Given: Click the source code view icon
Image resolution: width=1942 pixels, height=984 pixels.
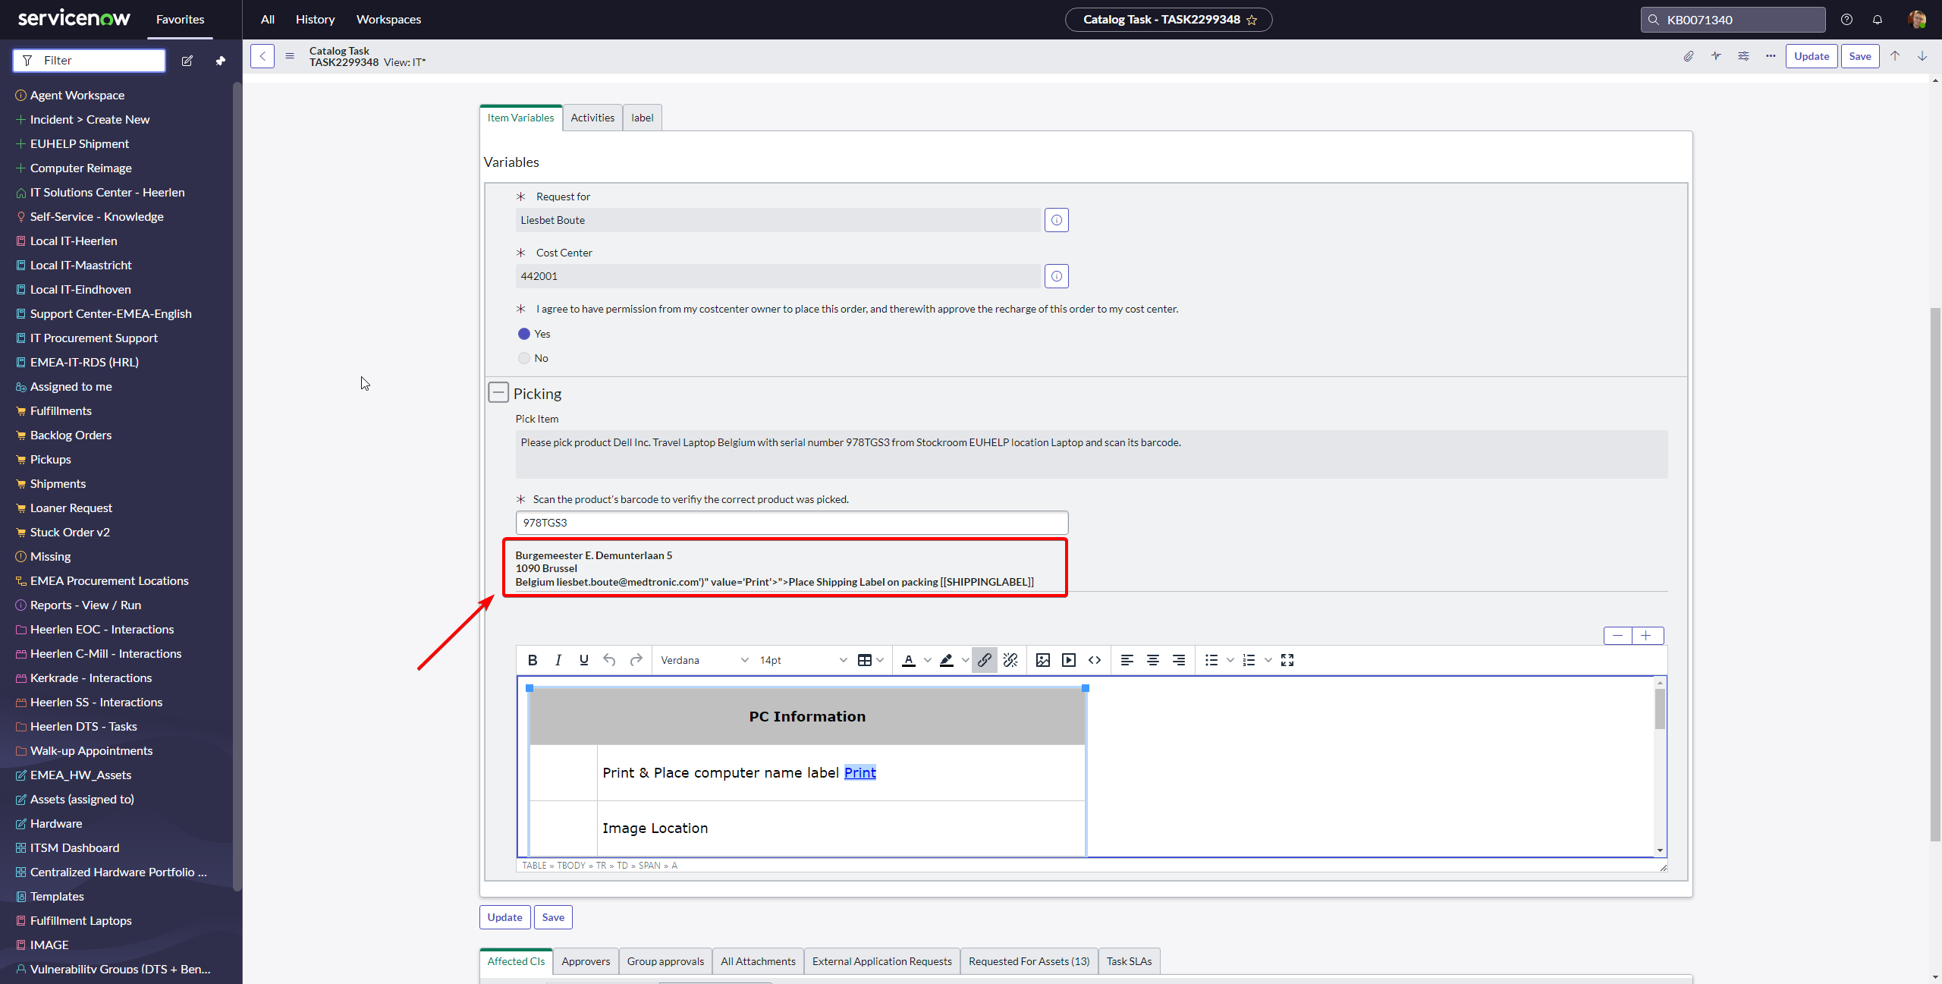Looking at the screenshot, I should tap(1095, 660).
